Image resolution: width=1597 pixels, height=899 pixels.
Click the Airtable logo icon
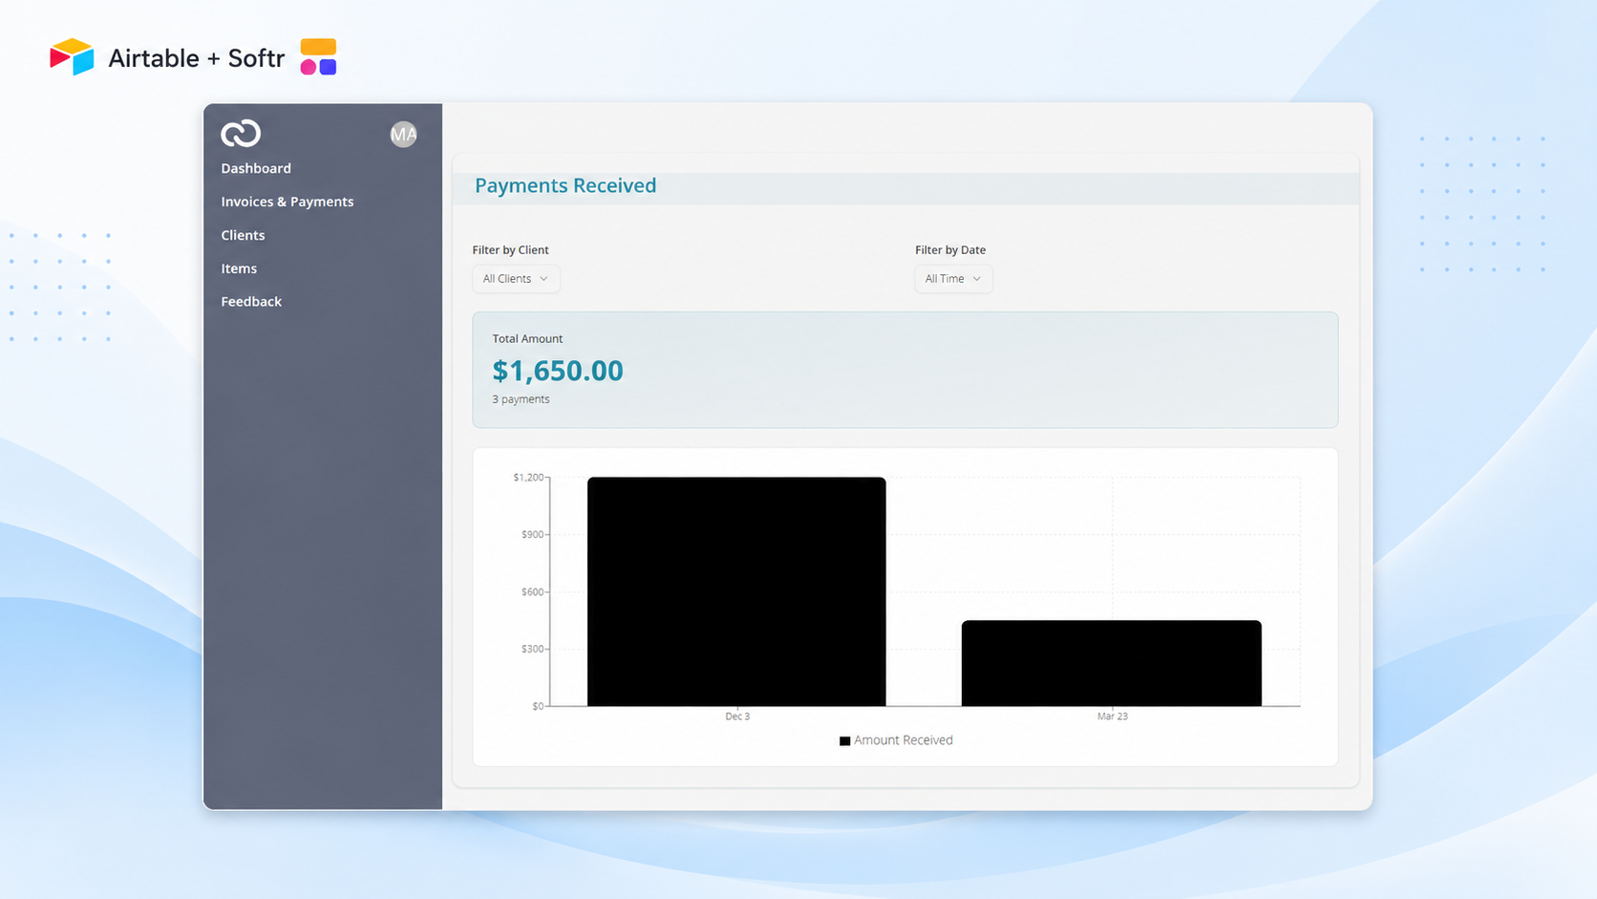click(72, 57)
